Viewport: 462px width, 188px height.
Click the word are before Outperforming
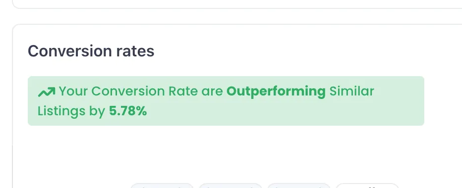pyautogui.click(x=212, y=92)
